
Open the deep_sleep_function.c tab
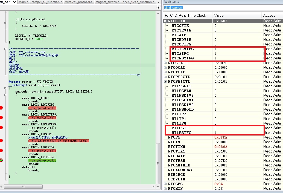[x=138, y=2]
